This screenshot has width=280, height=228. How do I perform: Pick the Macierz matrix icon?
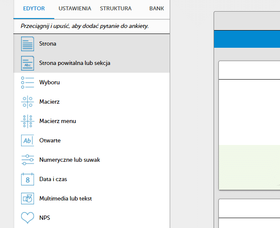coord(28,102)
